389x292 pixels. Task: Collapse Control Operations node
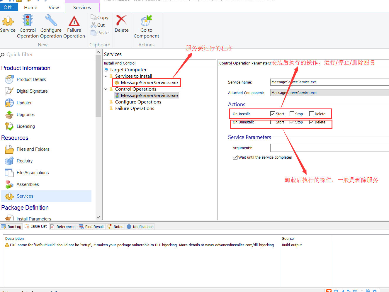click(106, 89)
